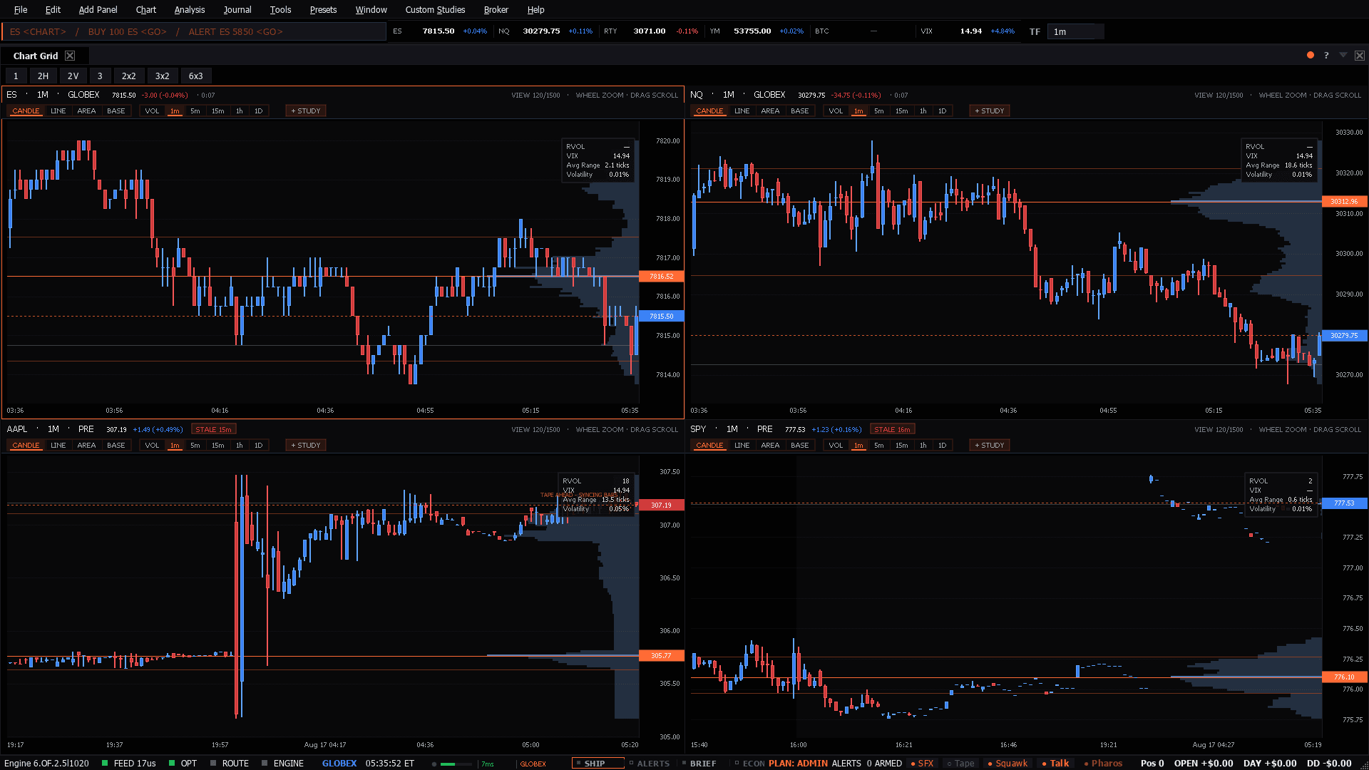The image size is (1369, 770).
Task: Toggle VOL on the ES chart
Action: click(152, 111)
